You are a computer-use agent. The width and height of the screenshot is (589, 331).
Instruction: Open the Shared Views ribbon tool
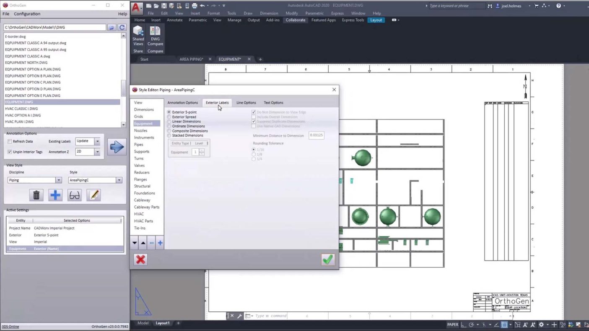pyautogui.click(x=138, y=36)
